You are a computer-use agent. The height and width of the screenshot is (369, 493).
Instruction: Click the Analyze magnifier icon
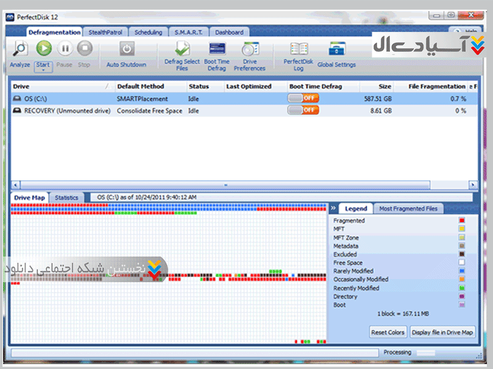[x=20, y=49]
